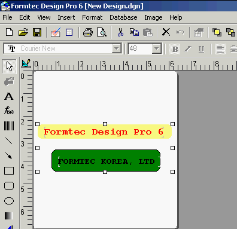Toggle bold formatting
Image resolution: width=237 pixels, height=229 pixels.
(x=175, y=49)
